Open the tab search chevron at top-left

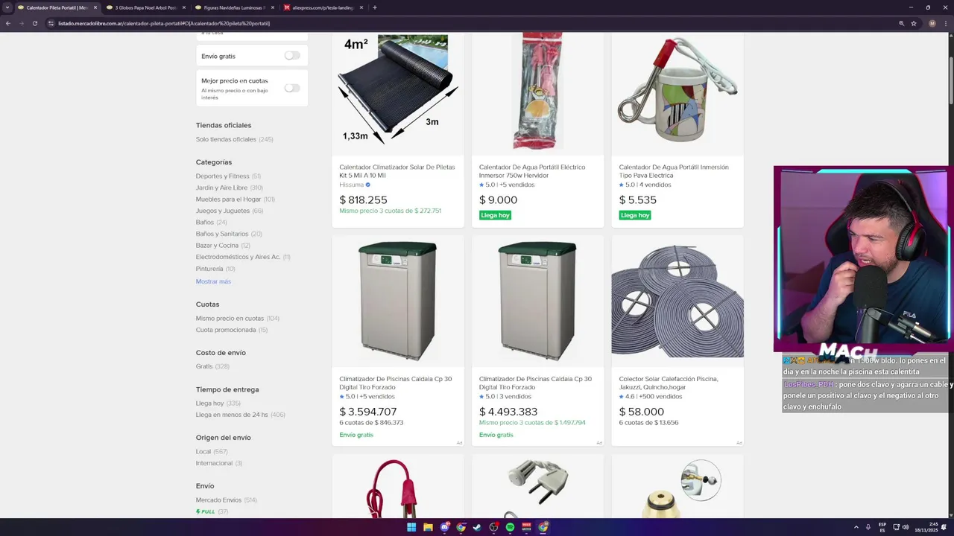[7, 7]
